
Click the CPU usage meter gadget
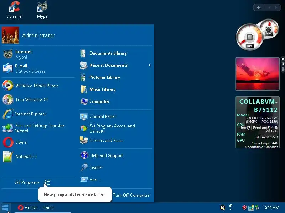pos(249,37)
